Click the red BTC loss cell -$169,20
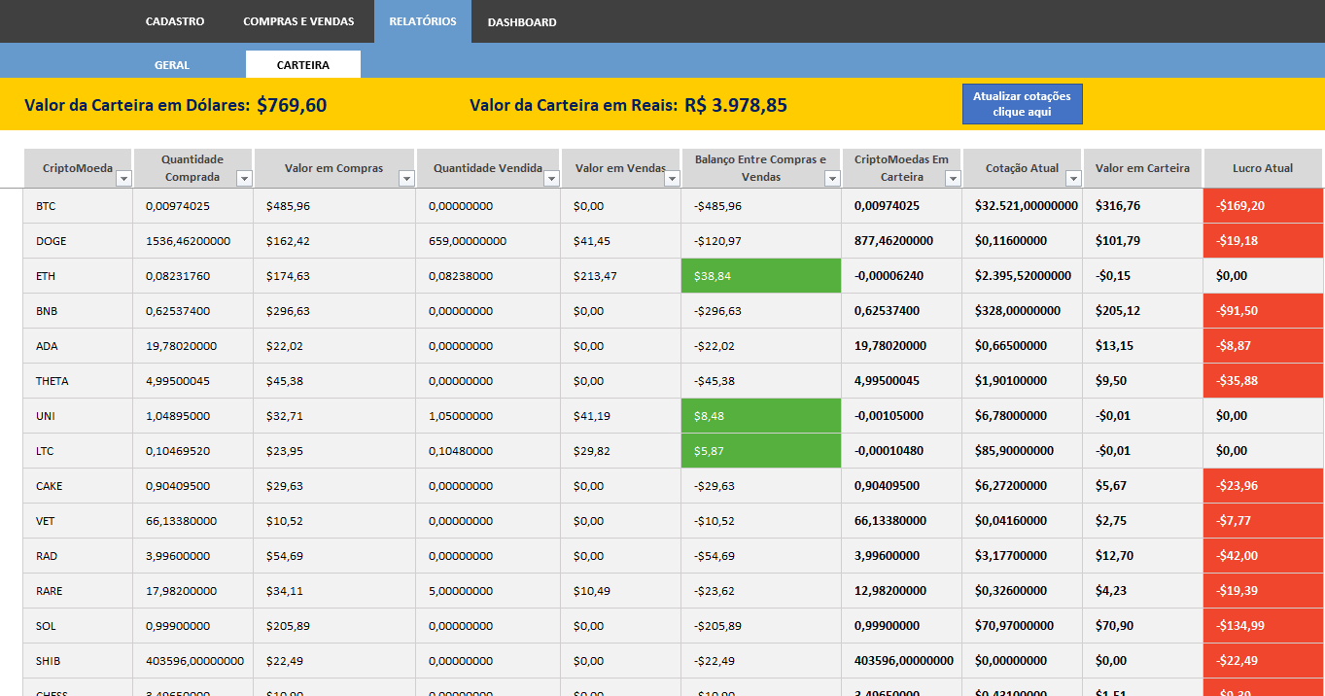Image resolution: width=1325 pixels, height=696 pixels. coord(1262,206)
